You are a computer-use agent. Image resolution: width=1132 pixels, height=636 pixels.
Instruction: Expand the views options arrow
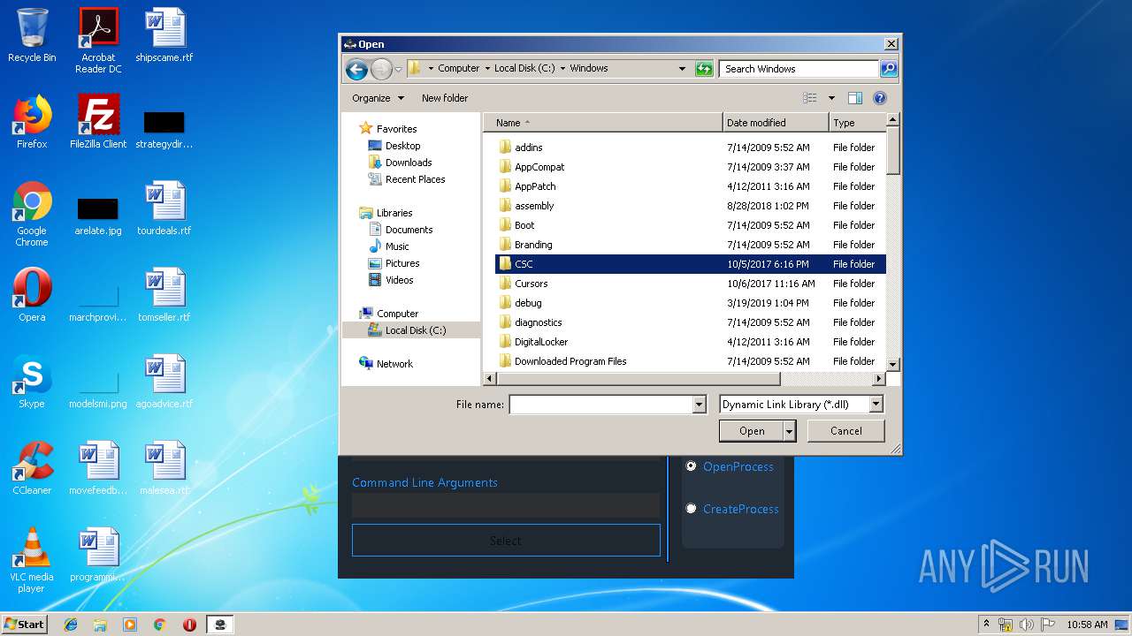(x=831, y=98)
